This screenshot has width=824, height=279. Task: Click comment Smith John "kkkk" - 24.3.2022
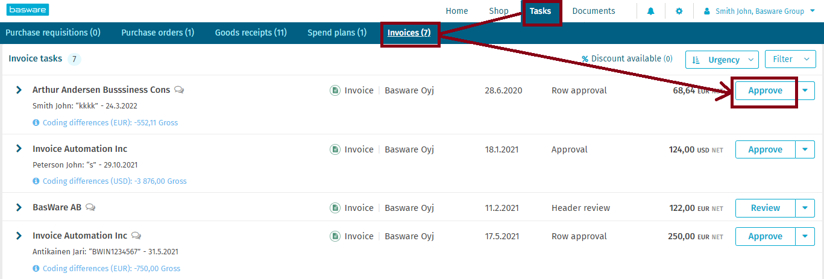pyautogui.click(x=84, y=105)
